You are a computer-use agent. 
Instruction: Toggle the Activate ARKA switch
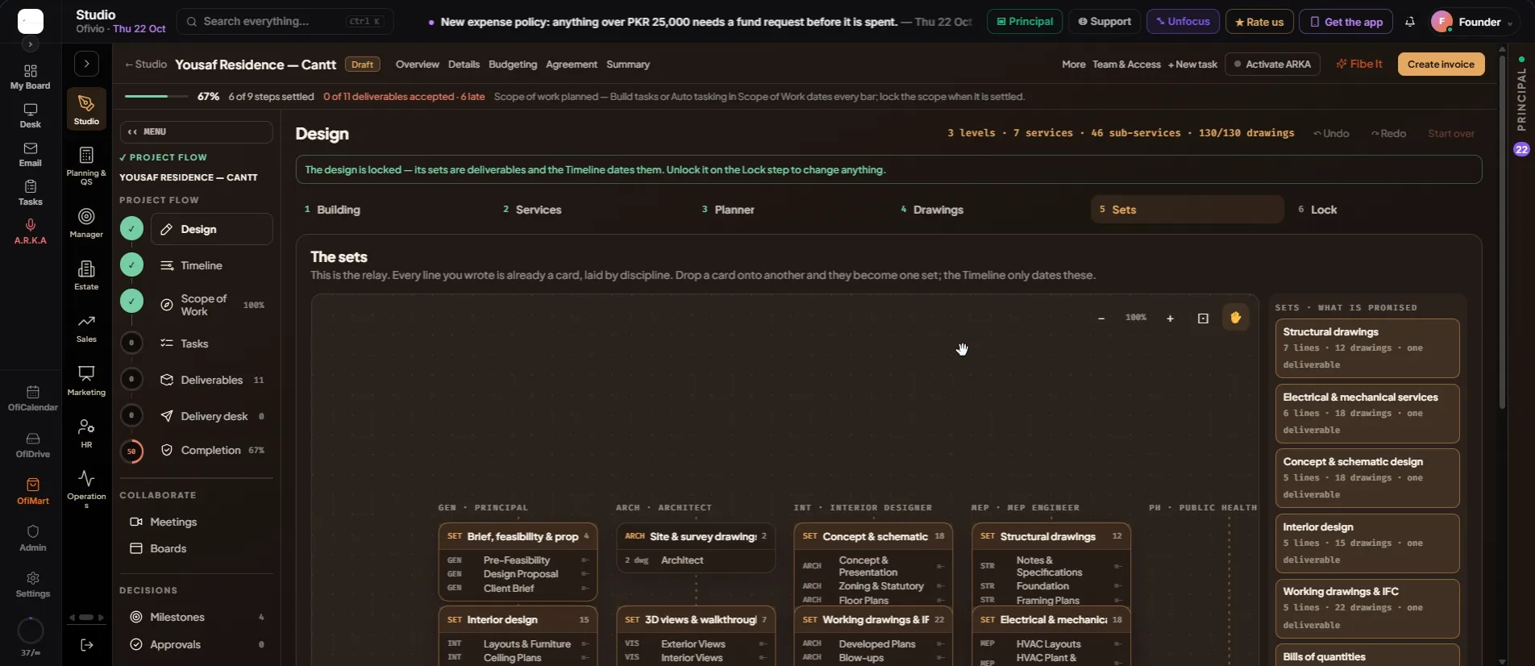[1272, 65]
